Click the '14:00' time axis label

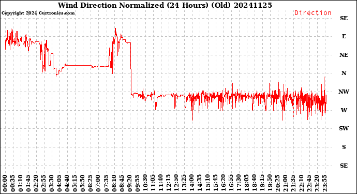191,183
